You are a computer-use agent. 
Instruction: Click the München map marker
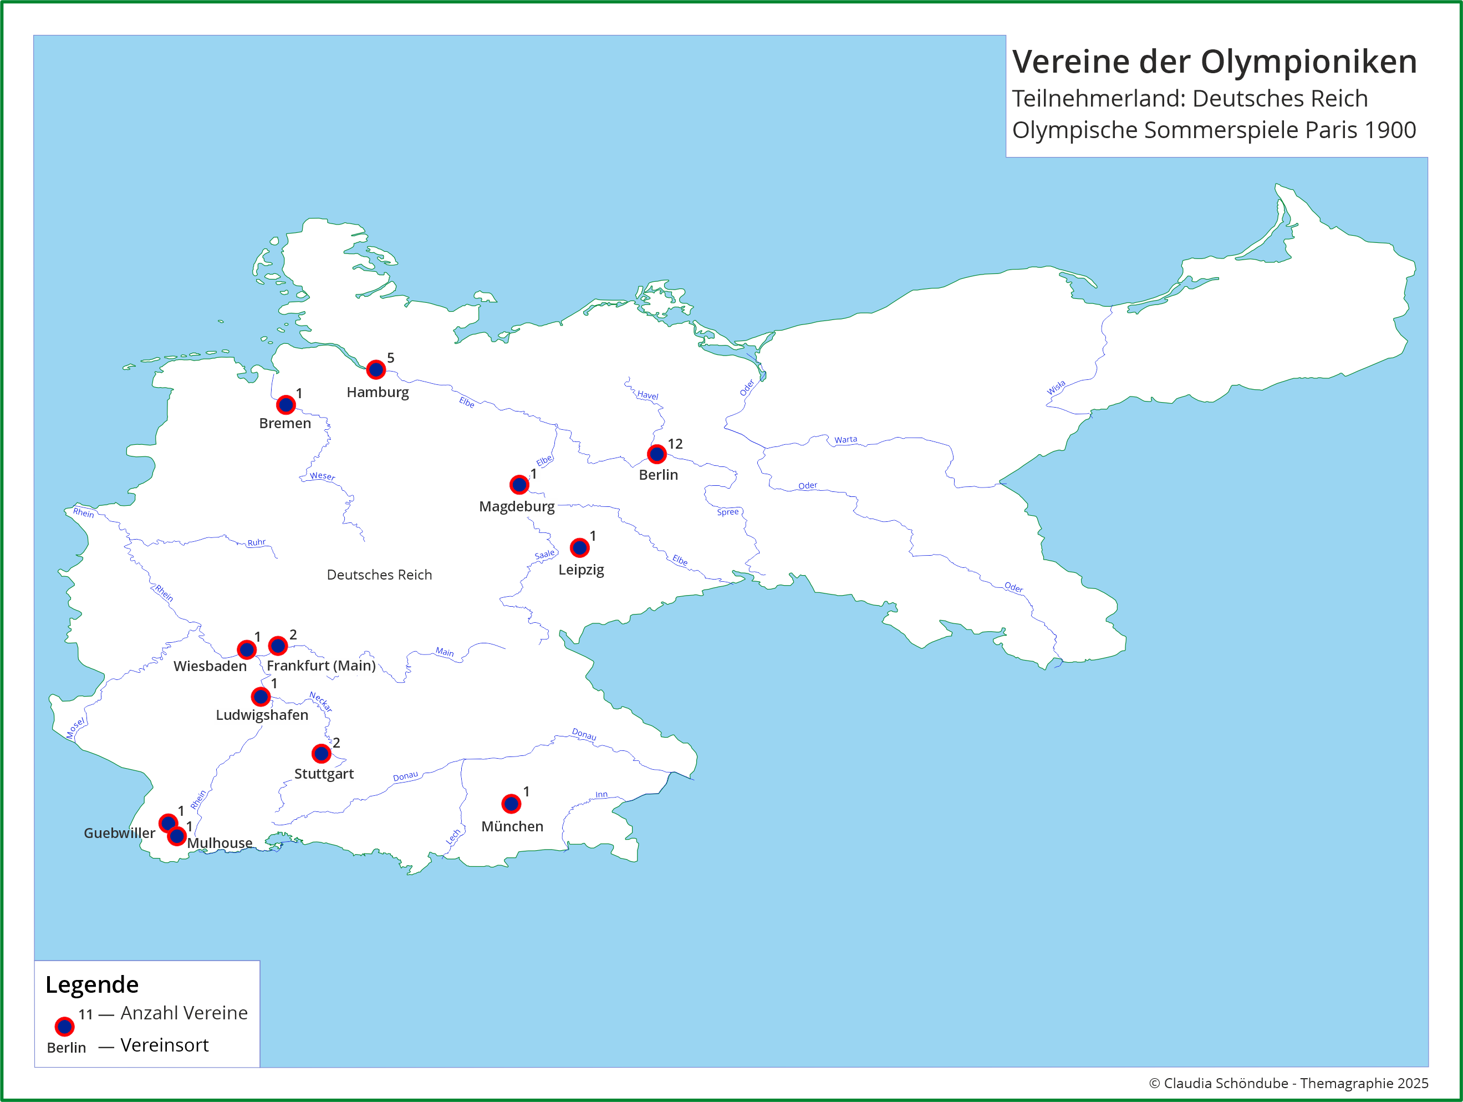pos(511,804)
